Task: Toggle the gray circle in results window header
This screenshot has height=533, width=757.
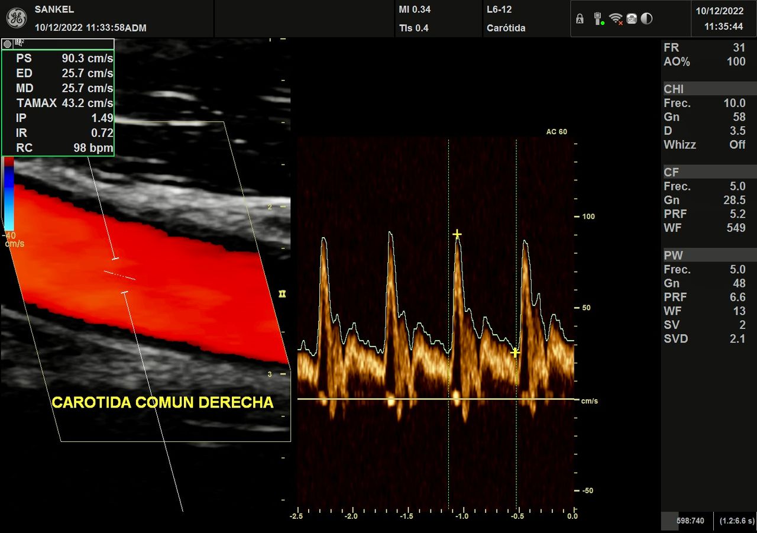Action: click(7, 44)
